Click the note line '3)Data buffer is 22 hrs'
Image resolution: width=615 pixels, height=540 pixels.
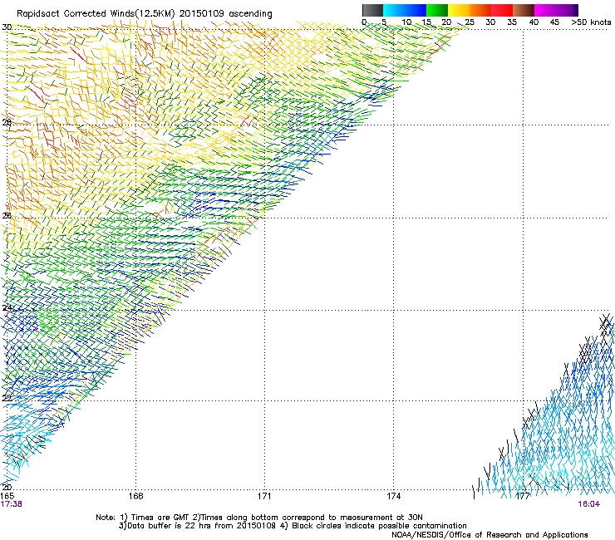click(293, 526)
